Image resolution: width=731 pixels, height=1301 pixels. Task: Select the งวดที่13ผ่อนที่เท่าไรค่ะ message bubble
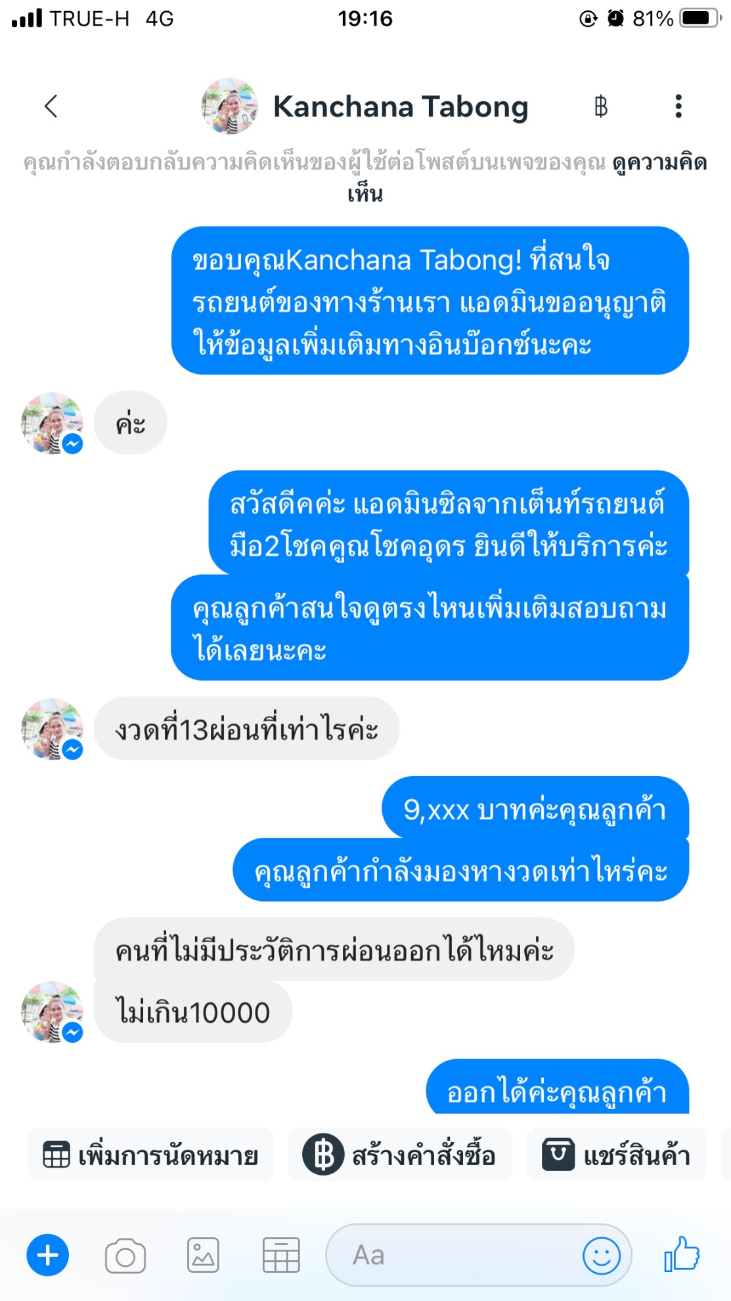click(x=247, y=729)
